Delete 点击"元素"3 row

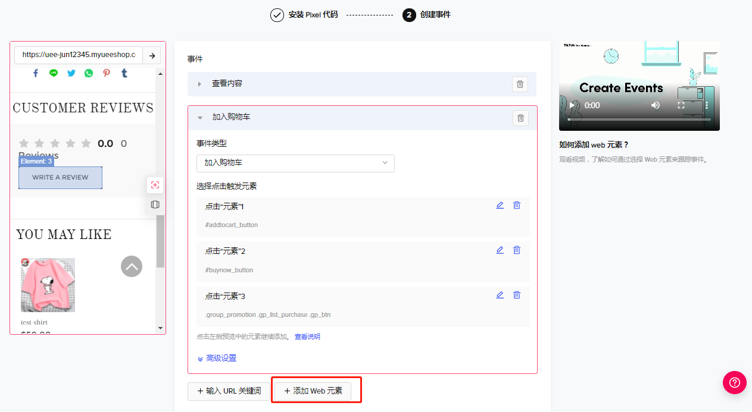click(x=517, y=295)
